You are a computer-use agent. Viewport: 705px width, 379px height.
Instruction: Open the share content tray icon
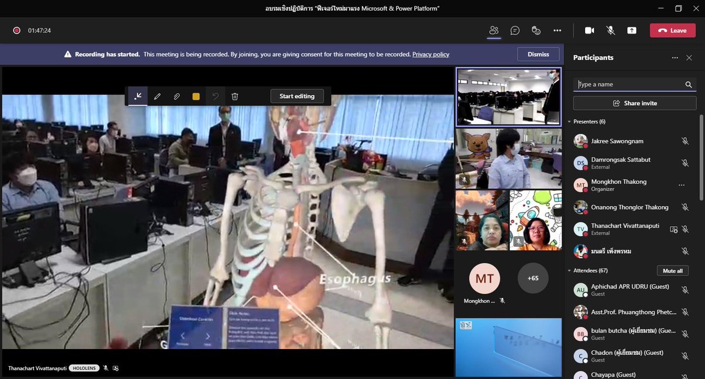(x=632, y=31)
